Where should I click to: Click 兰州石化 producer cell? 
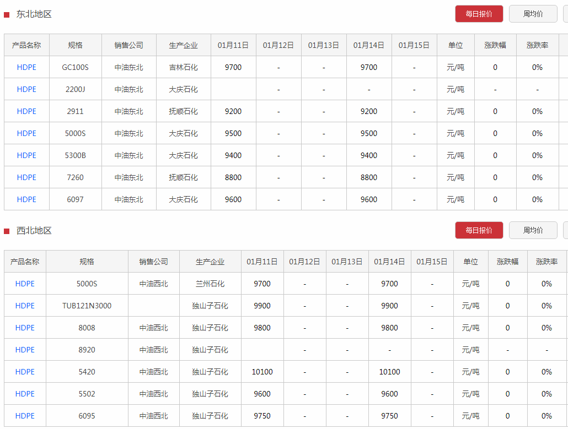(210, 284)
